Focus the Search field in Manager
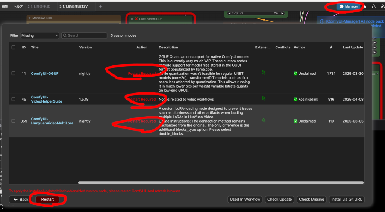The height and width of the screenshot is (212, 385). click(x=84, y=36)
